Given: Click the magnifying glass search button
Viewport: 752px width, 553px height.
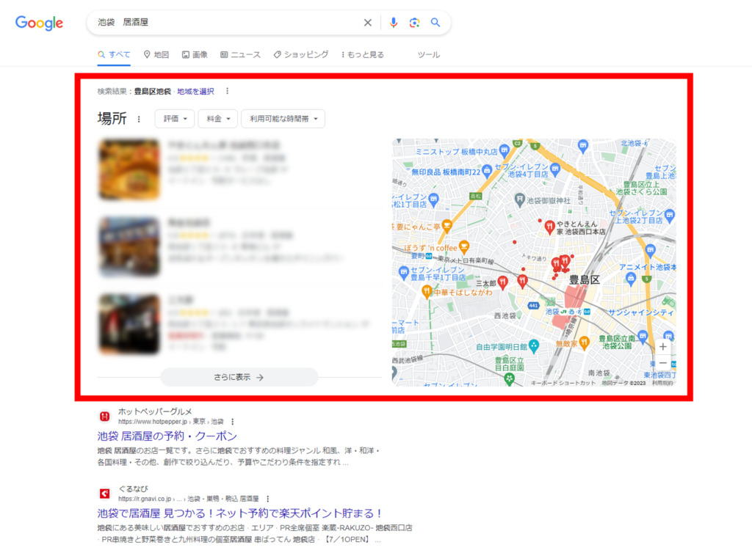Looking at the screenshot, I should point(435,23).
